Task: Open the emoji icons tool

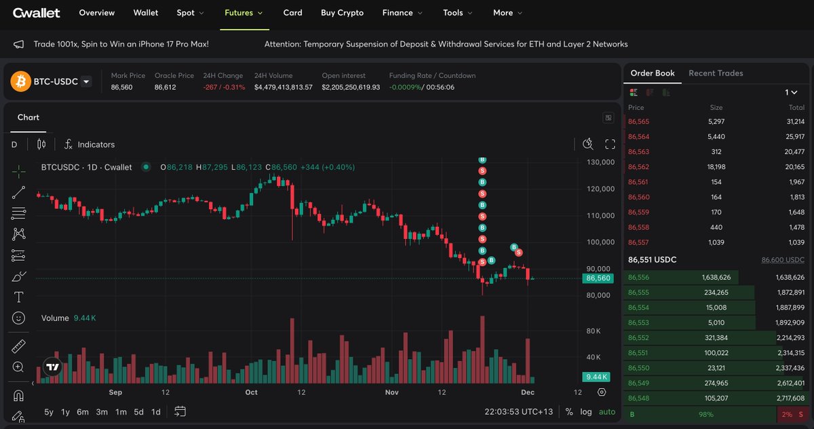Action: pyautogui.click(x=18, y=318)
